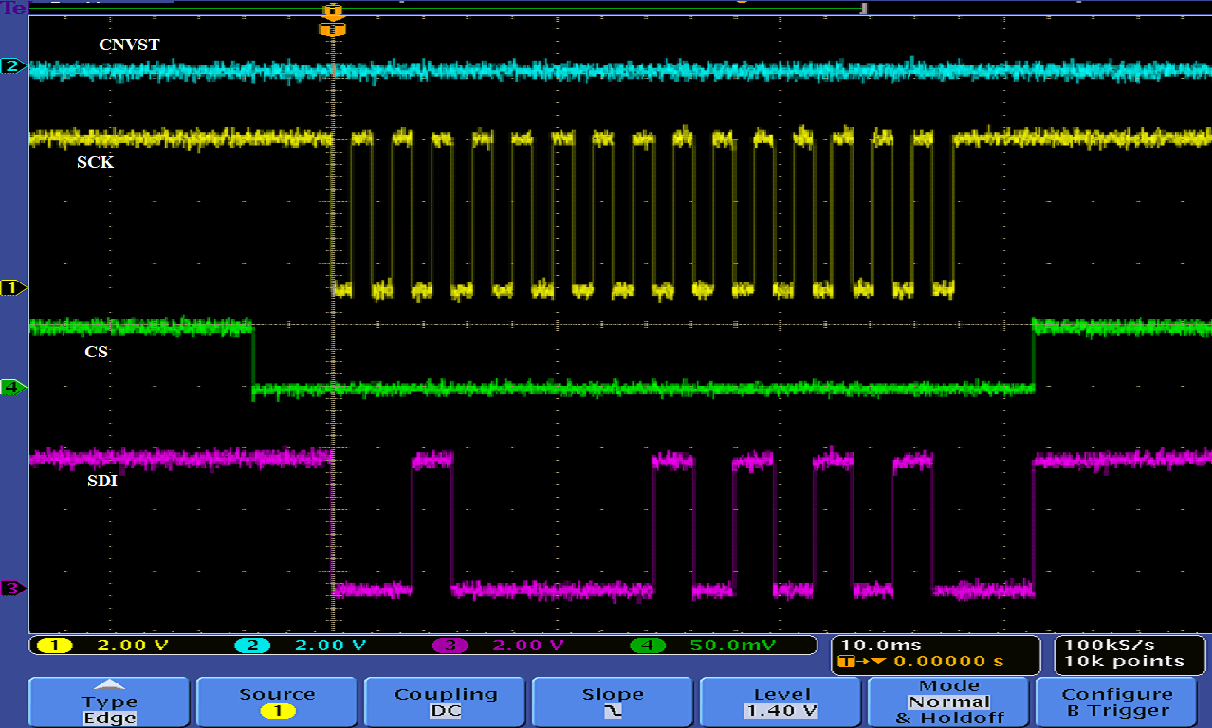The image size is (1212, 728).
Task: Click the SCK waveform label
Action: point(95,163)
